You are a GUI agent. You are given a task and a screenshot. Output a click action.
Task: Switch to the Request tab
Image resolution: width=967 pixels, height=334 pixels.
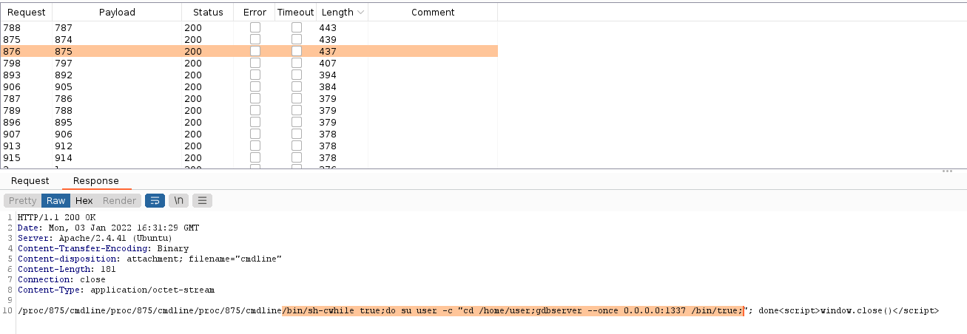(30, 181)
